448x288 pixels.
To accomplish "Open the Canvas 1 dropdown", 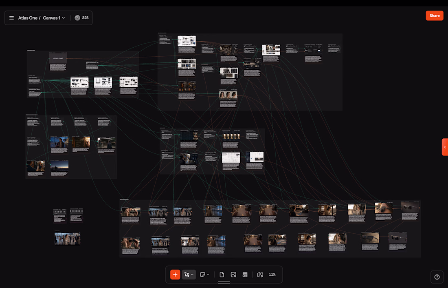I will tap(54, 18).
